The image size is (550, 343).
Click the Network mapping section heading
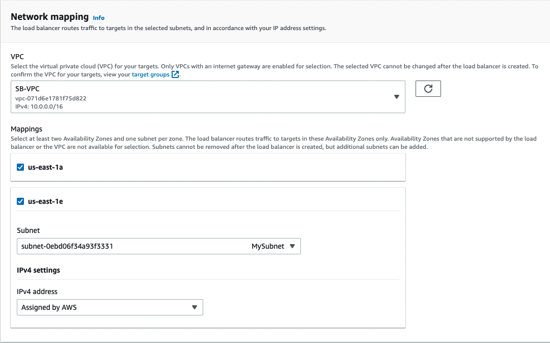49,17
